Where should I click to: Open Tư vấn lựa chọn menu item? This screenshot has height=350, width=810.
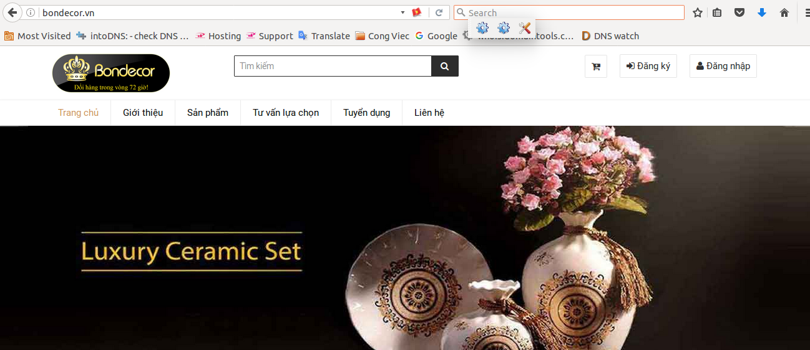(x=286, y=113)
